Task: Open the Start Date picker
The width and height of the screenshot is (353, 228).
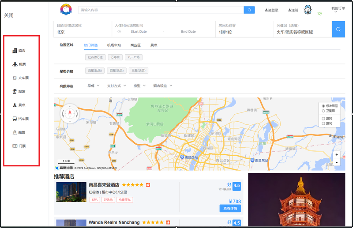Action: pyautogui.click(x=139, y=31)
